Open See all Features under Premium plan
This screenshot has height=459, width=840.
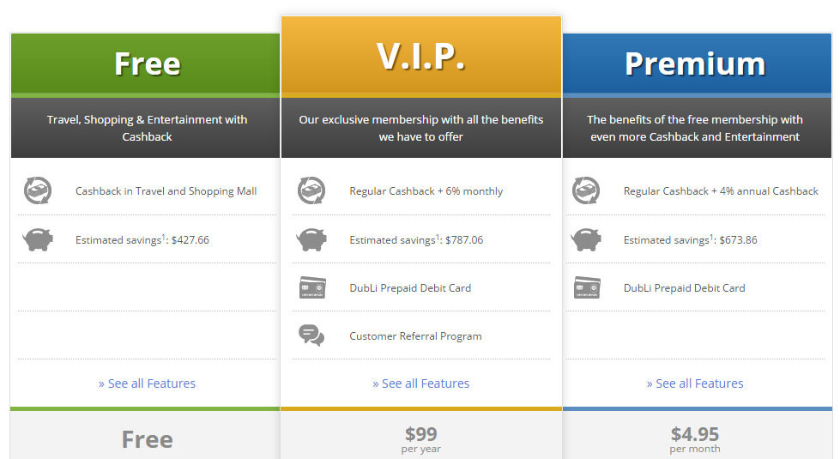tap(695, 384)
